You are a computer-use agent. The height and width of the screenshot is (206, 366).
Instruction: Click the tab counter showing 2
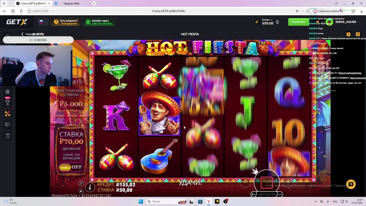pos(4,3)
